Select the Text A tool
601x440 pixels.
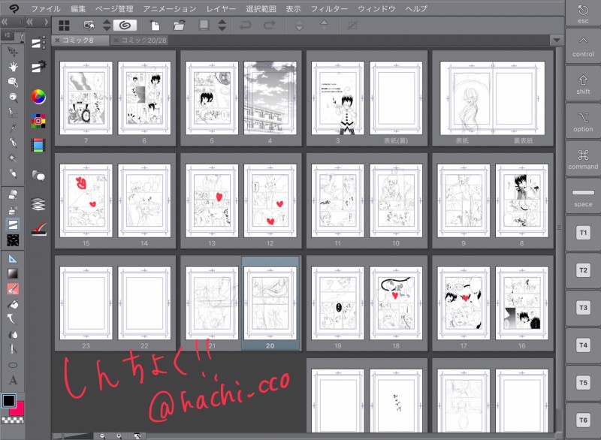13,380
